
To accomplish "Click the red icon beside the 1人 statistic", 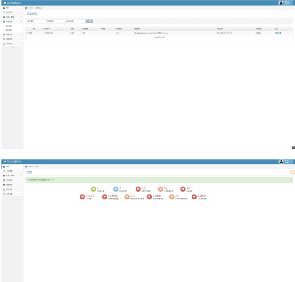I will coord(183,189).
